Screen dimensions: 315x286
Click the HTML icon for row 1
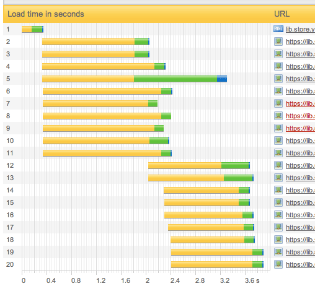click(278, 29)
